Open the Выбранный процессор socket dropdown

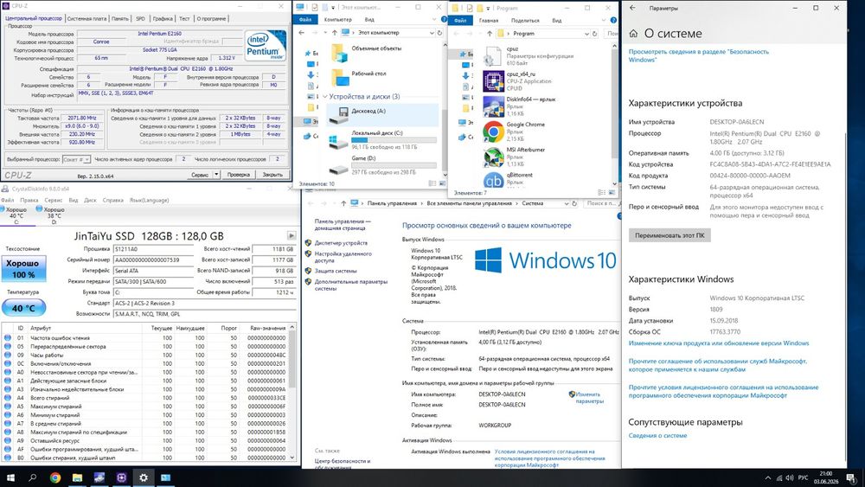click(77, 159)
